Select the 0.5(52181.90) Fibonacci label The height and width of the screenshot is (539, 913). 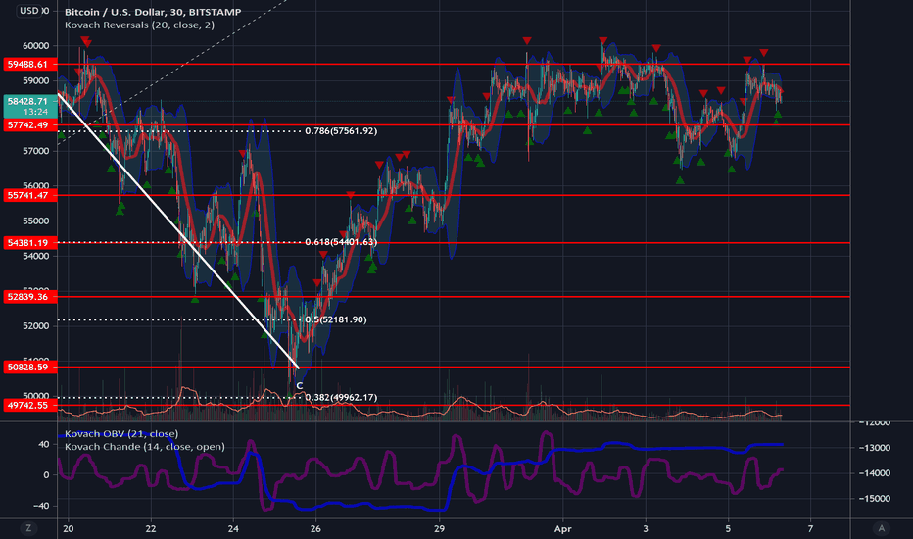[x=336, y=319]
